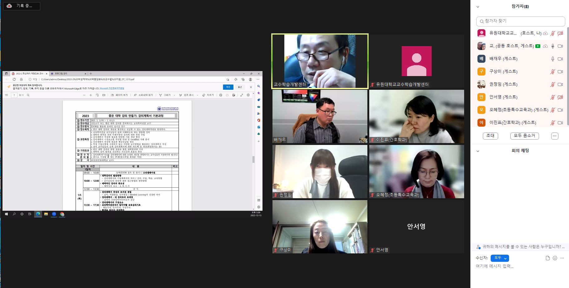Screen dimensions: 569x288
Task: Unmute 구상미's microphone in the participant list
Action: (552, 72)
